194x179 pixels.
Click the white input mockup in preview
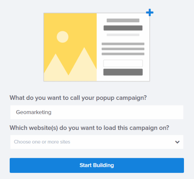coord(123,63)
